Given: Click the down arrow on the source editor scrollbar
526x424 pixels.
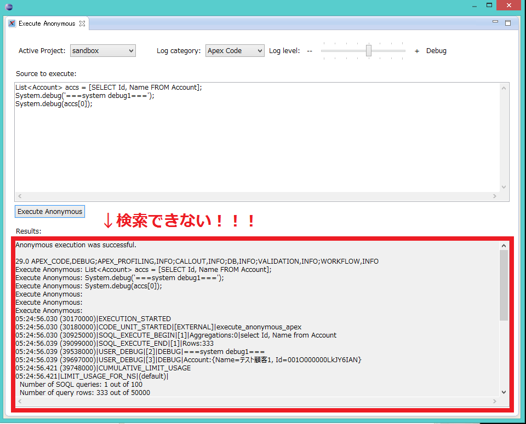Looking at the screenshot, I should point(504,187).
